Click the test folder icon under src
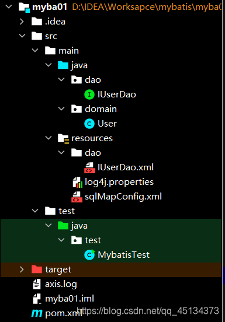 tap(50, 211)
